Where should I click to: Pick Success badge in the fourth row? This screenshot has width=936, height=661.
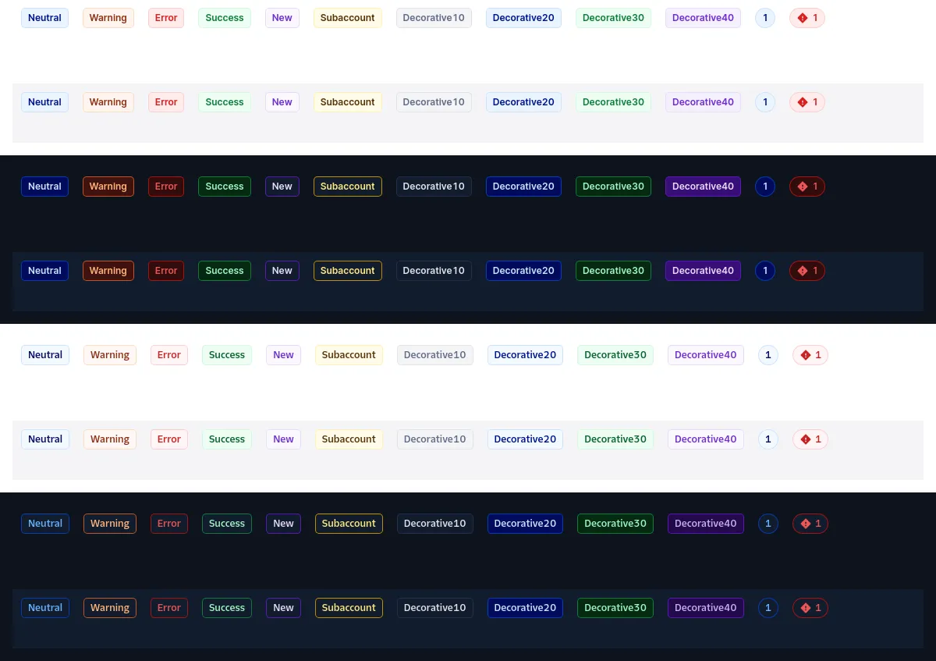pos(225,271)
